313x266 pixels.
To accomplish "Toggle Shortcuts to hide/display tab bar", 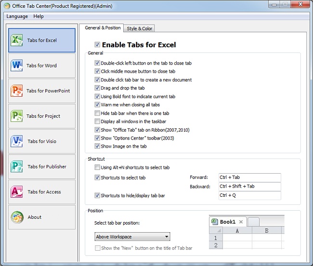I will pos(97,195).
